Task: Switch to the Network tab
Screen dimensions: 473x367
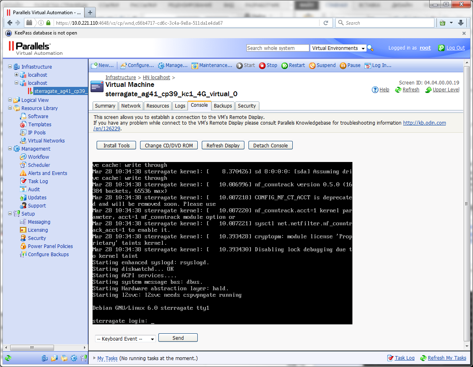Action: tap(131, 106)
